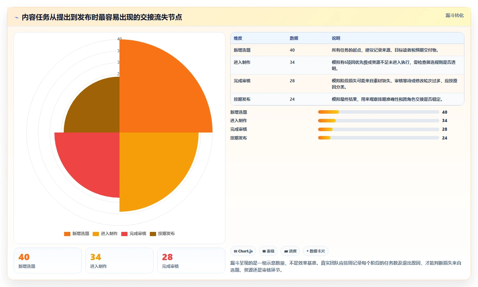This screenshot has height=287, width=478.
Task: Click 按期发布 cell in the table
Action: (x=242, y=99)
